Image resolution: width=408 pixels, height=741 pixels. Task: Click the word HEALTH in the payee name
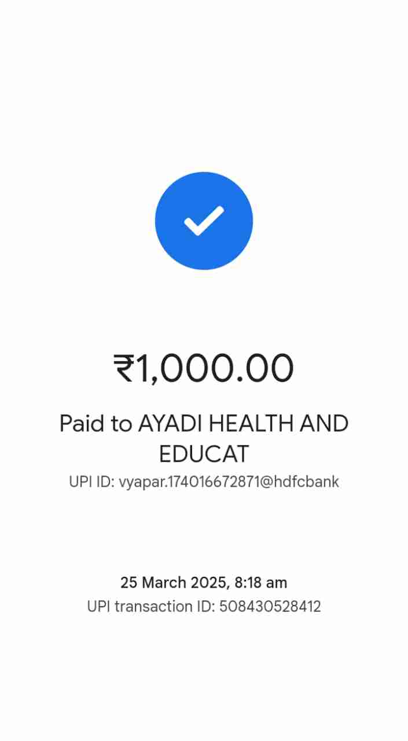(251, 424)
